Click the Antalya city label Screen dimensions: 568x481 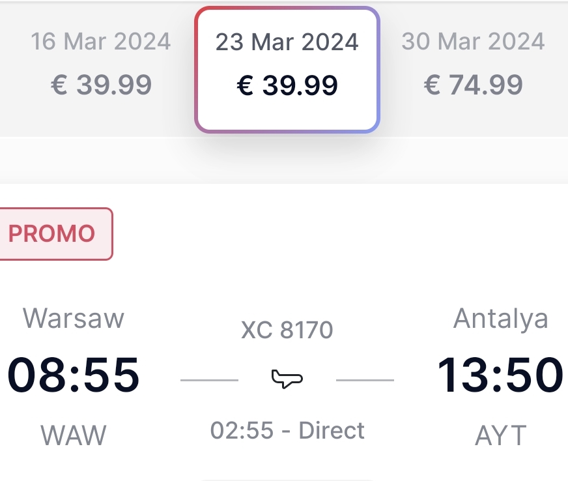(501, 319)
